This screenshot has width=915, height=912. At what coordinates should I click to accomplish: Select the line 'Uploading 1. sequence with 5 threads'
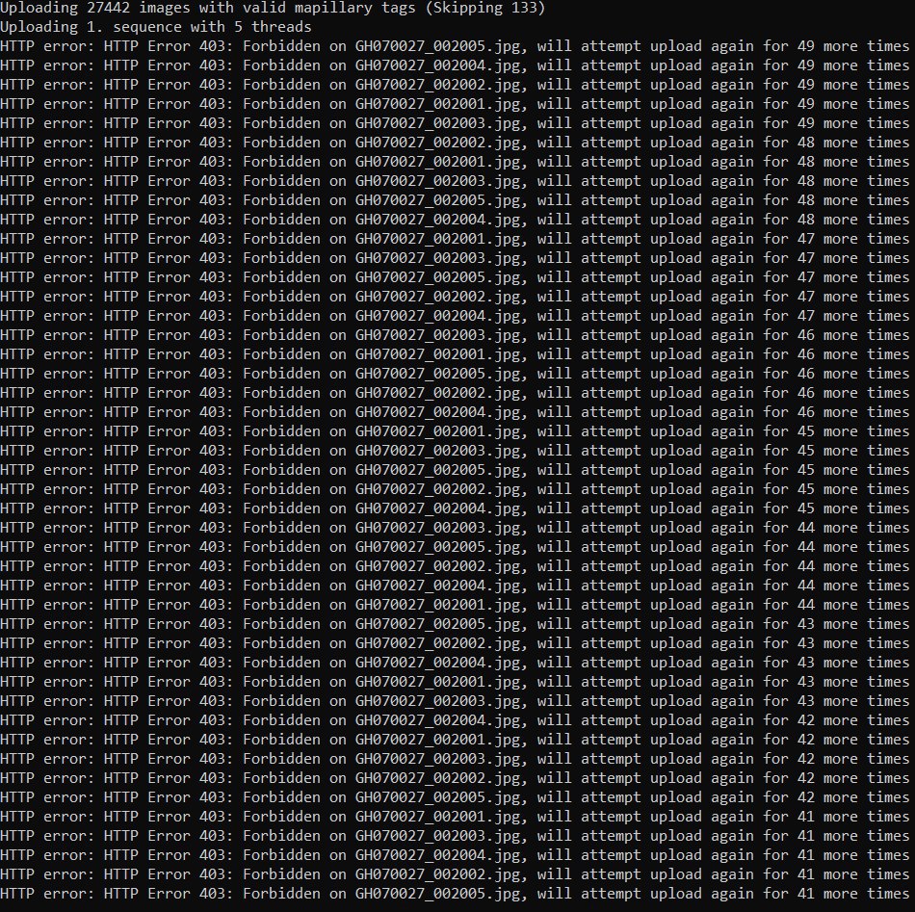[156, 27]
